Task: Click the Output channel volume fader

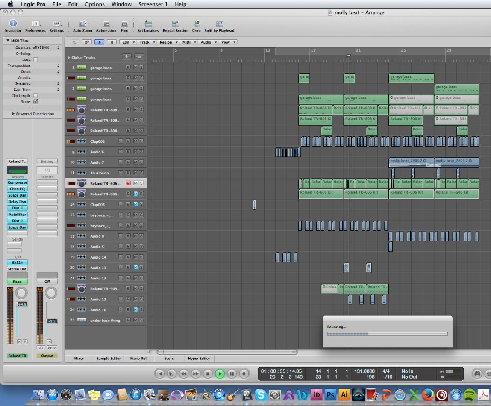Action: click(52, 321)
